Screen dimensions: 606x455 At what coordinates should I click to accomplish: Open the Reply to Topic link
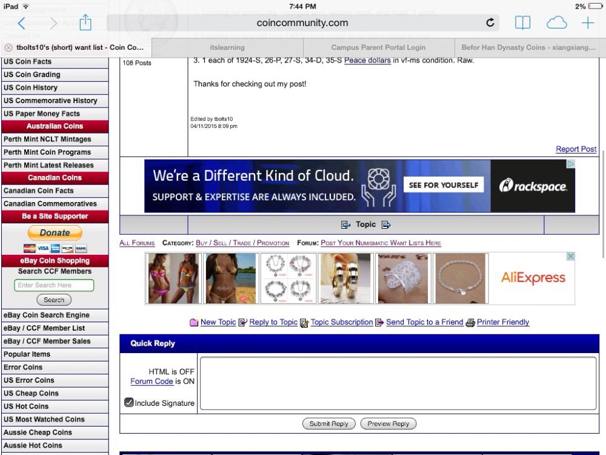pyautogui.click(x=273, y=322)
